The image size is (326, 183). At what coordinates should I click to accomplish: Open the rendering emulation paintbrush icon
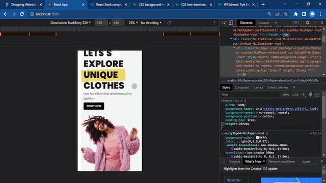(310, 95)
